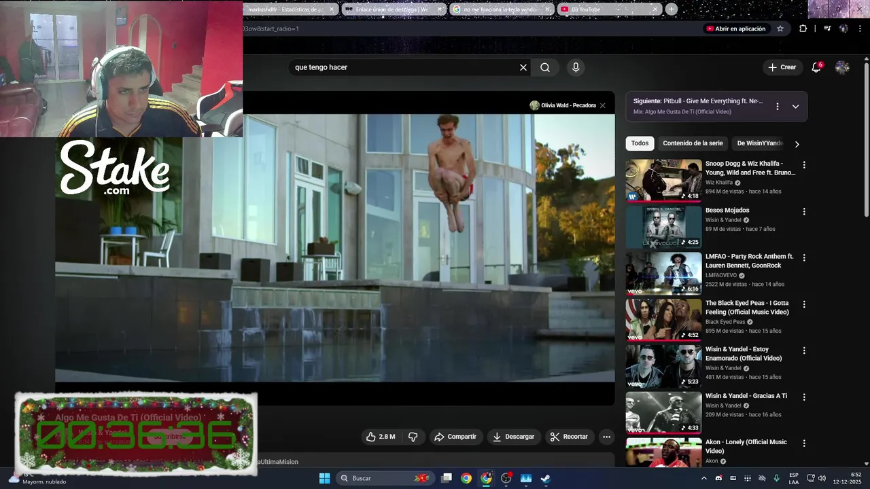Open Akon - Lonely video title
This screenshot has height=489, width=870.
pyautogui.click(x=746, y=446)
